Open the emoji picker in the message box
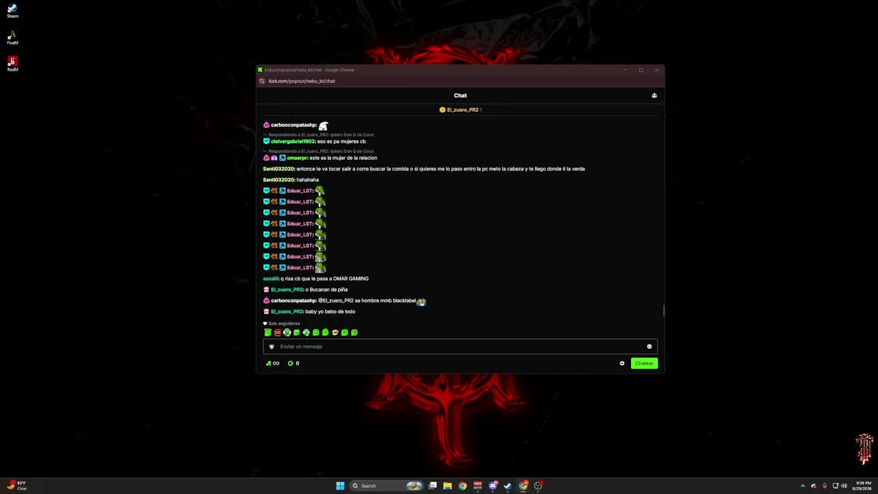The image size is (878, 494). point(650,346)
